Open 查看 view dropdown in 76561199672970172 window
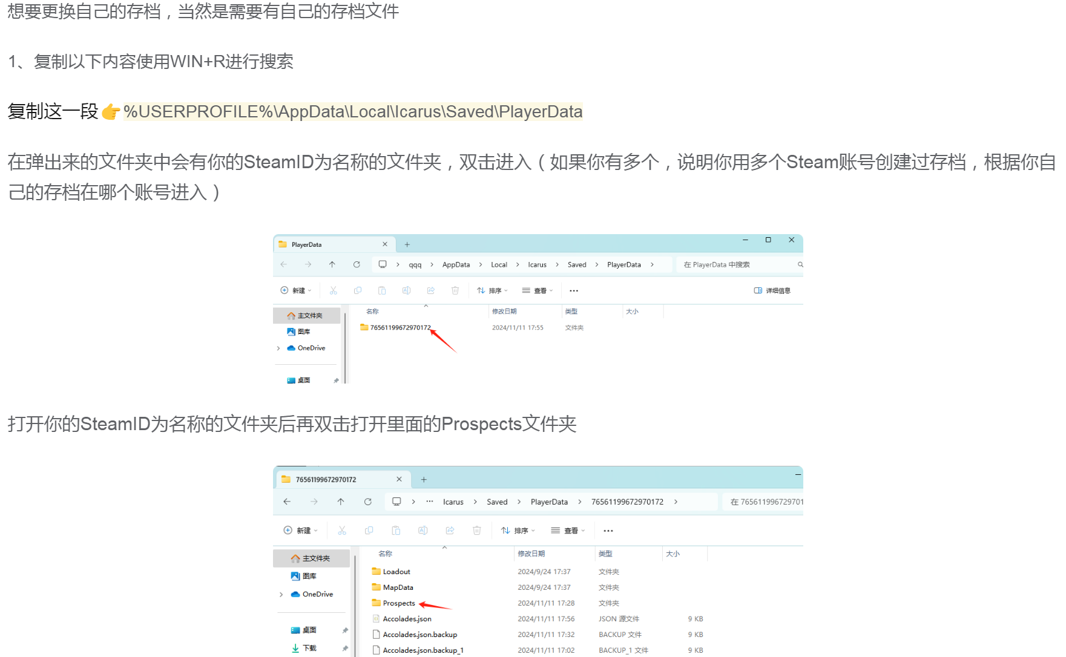This screenshot has height=657, width=1066. point(568,531)
